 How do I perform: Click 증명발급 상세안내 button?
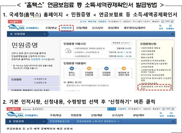pyautogui.click(x=122, y=43)
